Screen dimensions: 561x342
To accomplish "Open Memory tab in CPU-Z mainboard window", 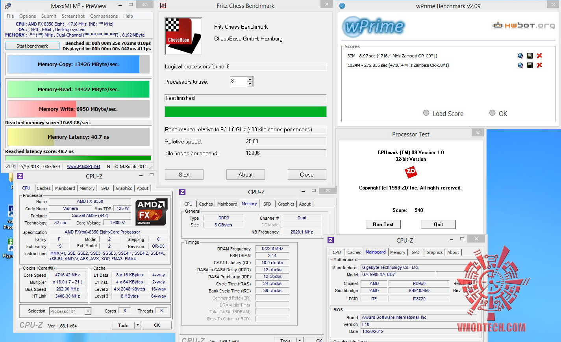I will tap(398, 252).
